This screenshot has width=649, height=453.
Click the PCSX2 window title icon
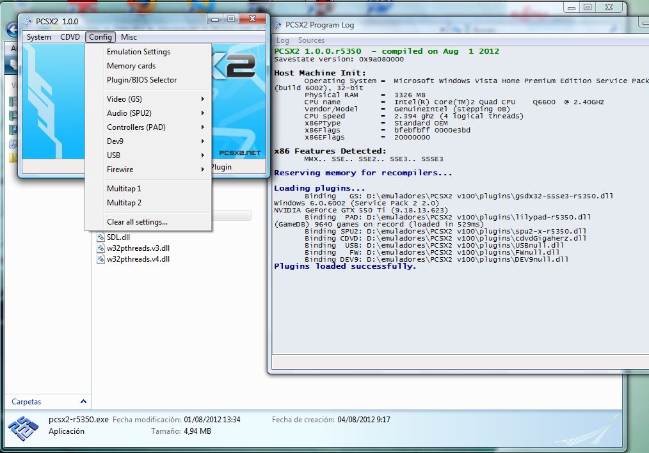point(28,22)
